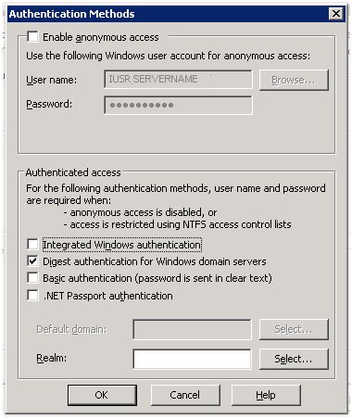Image resolution: width=352 pixels, height=419 pixels.
Task: Open Help for Authentication Methods
Action: point(266,395)
